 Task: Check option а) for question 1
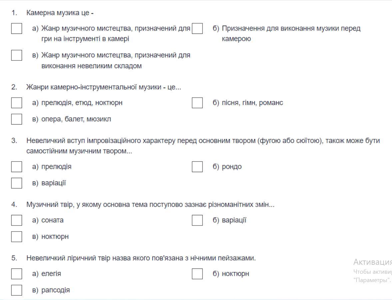(x=17, y=29)
